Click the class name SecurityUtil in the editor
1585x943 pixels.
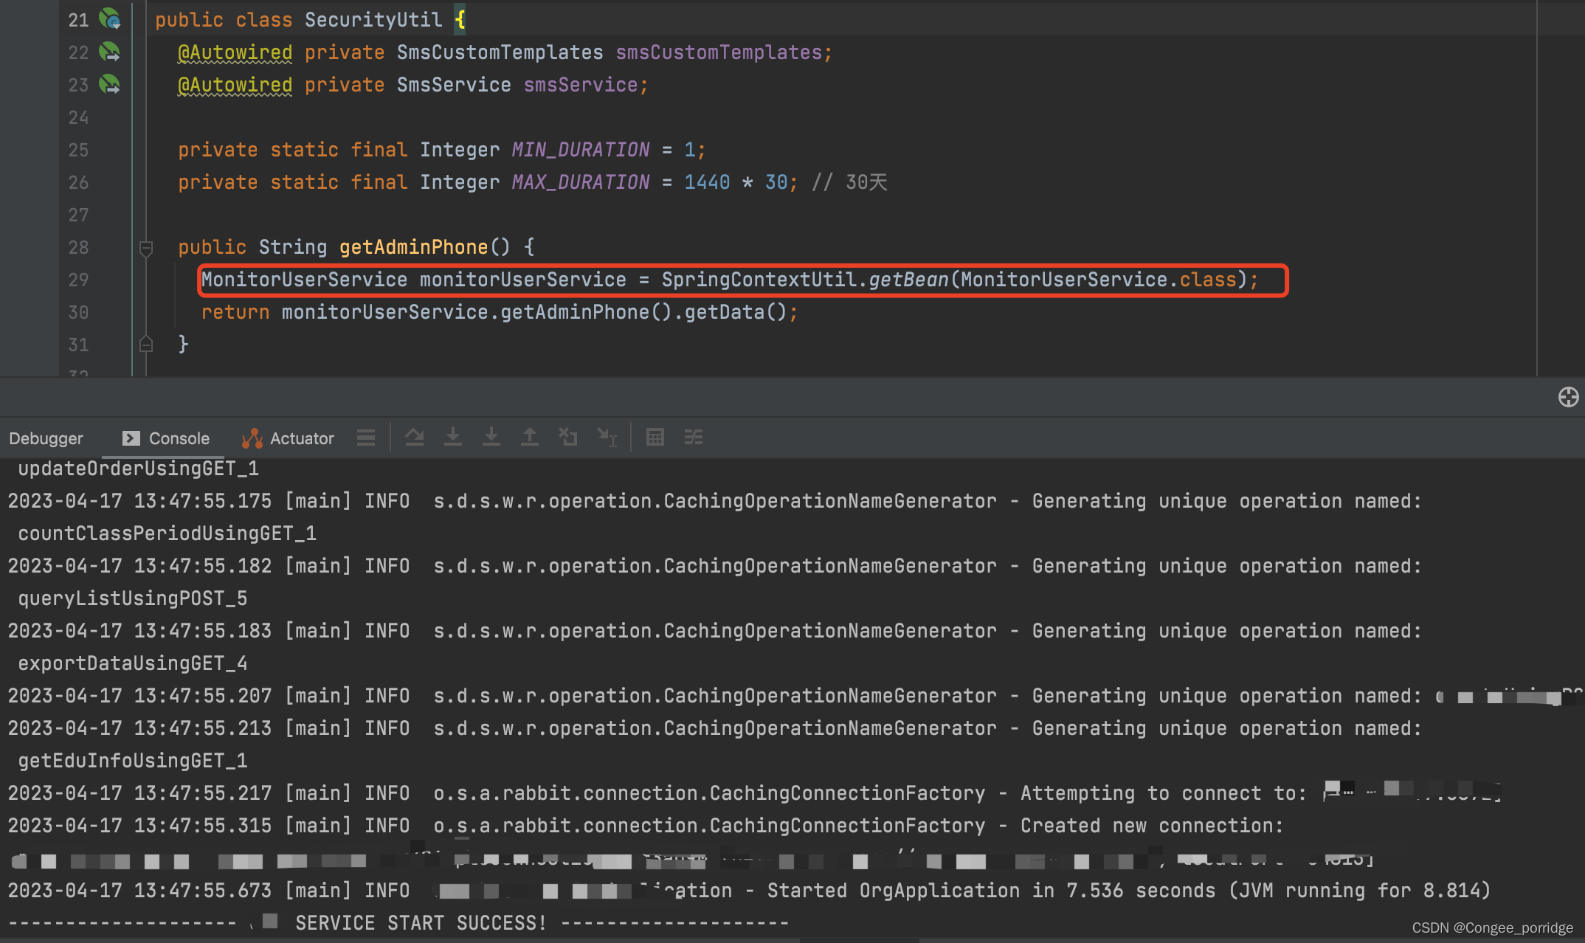pyautogui.click(x=373, y=20)
